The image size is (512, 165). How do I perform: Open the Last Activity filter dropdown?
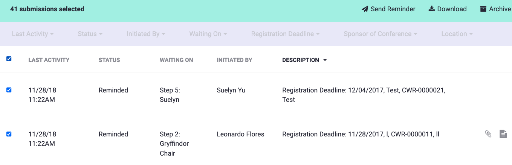(33, 34)
